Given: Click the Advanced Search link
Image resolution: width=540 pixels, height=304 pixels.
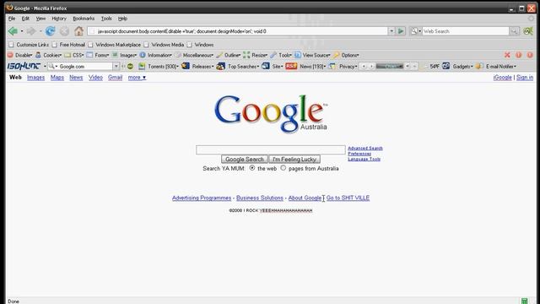Looking at the screenshot, I should pos(365,149).
